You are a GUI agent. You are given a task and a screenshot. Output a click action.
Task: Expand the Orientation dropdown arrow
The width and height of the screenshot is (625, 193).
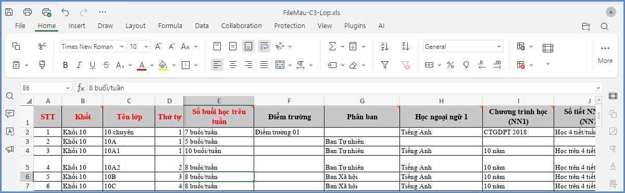[x=290, y=47]
